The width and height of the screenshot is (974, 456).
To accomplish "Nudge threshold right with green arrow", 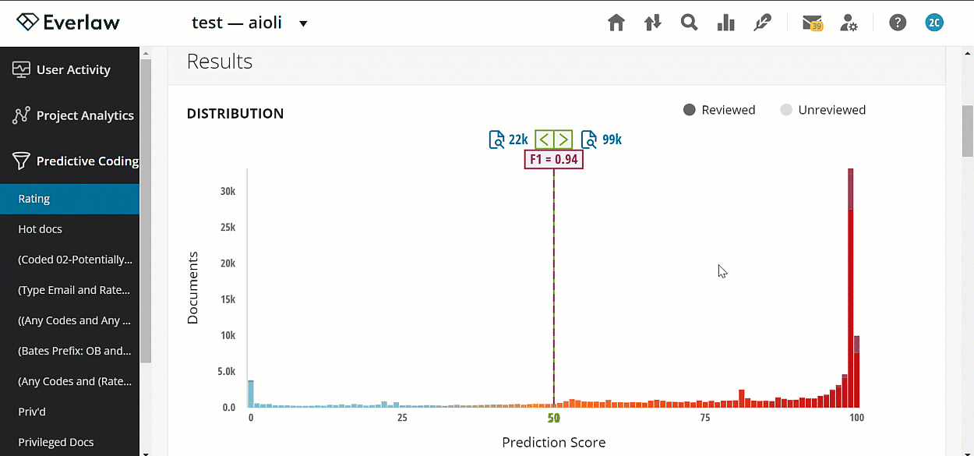I will [x=562, y=140].
